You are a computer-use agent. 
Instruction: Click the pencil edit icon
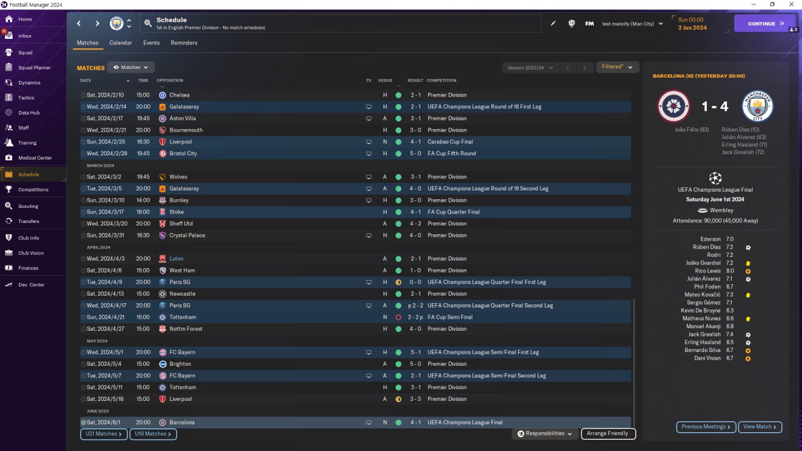(x=553, y=24)
